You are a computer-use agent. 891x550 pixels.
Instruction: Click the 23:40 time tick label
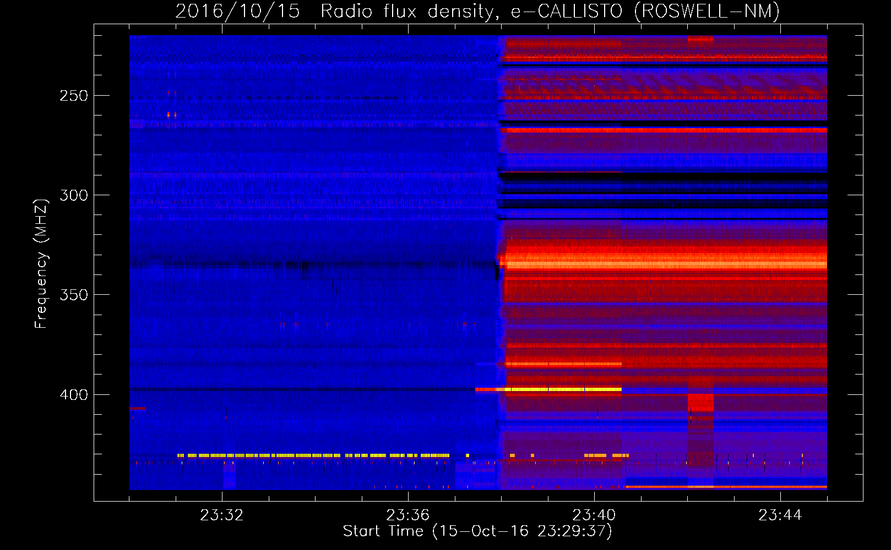pyautogui.click(x=594, y=515)
